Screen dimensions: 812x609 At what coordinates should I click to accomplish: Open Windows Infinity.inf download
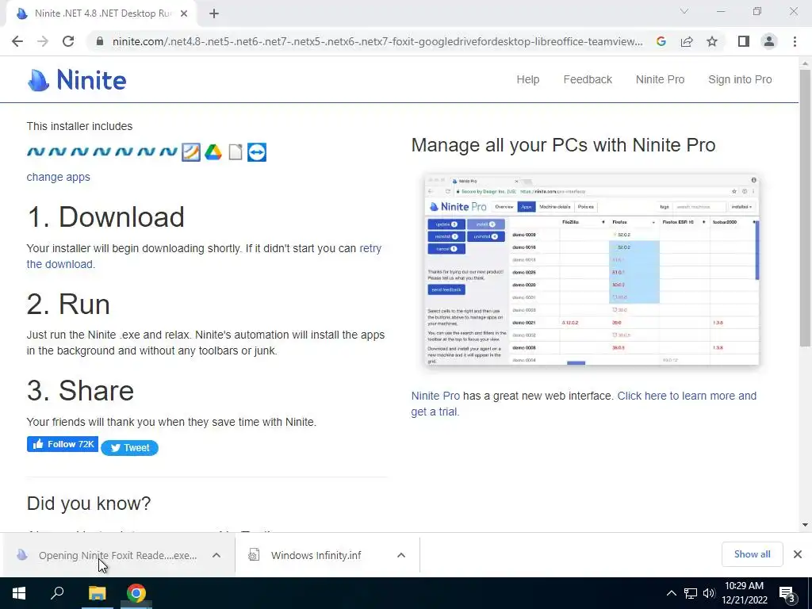pyautogui.click(x=316, y=555)
